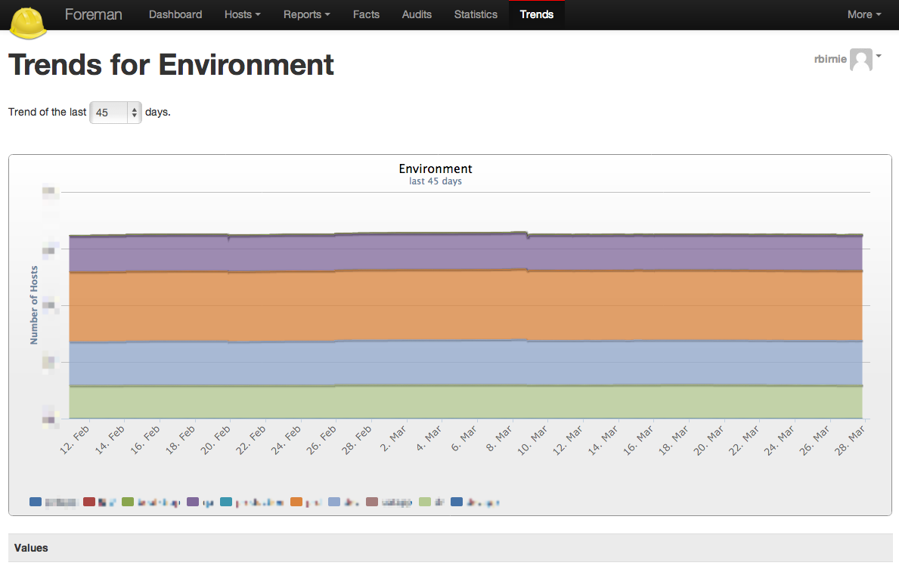Open the trend days selector showing 45
The image size is (899, 572).
coord(115,113)
